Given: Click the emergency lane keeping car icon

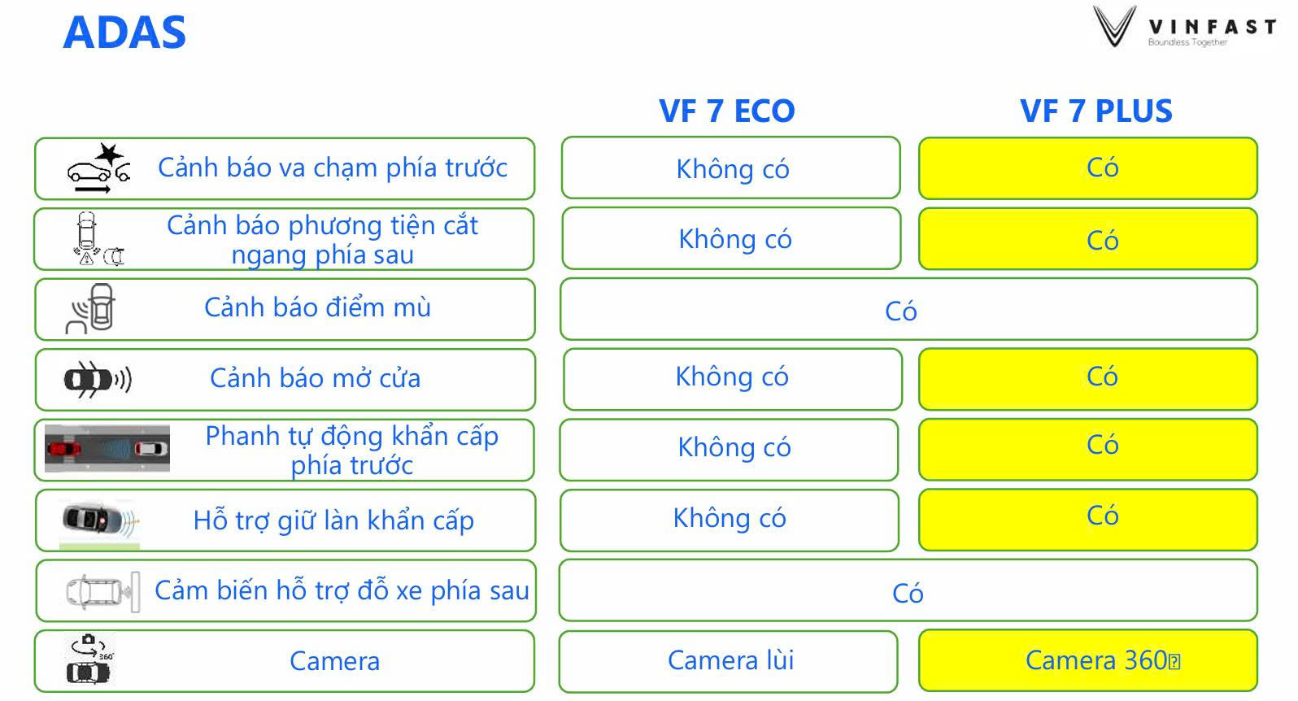Looking at the screenshot, I should pos(100,520).
